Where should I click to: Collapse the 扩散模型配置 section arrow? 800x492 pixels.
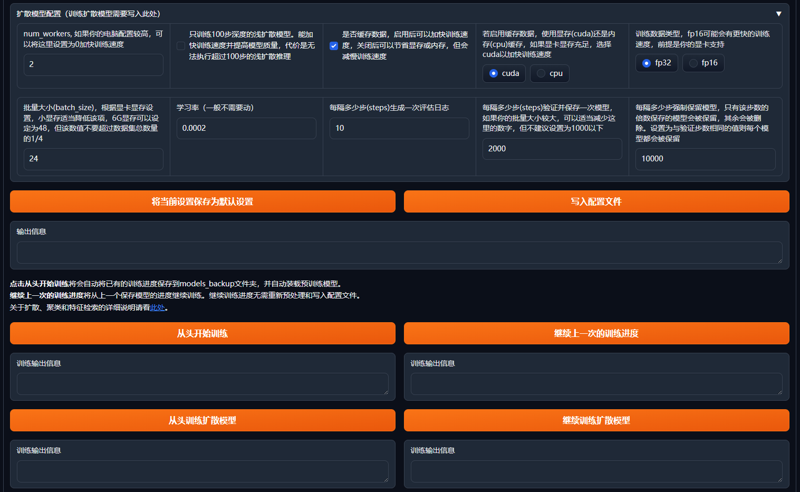coord(778,14)
